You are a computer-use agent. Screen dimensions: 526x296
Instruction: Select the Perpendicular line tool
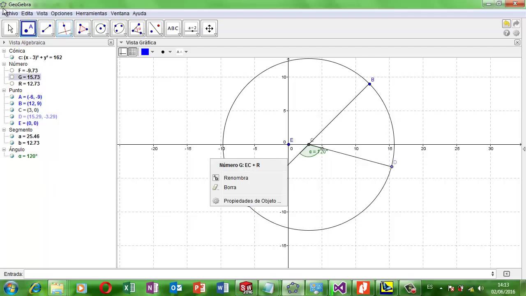coord(65,28)
